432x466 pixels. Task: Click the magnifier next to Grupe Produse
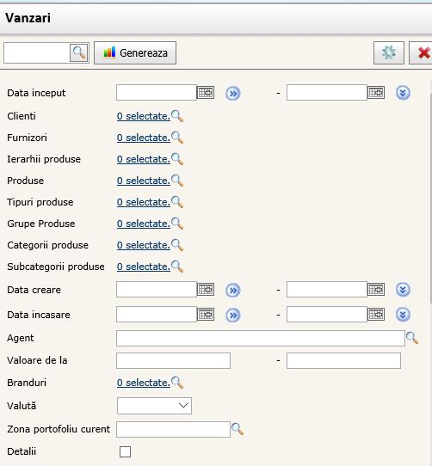pos(177,224)
